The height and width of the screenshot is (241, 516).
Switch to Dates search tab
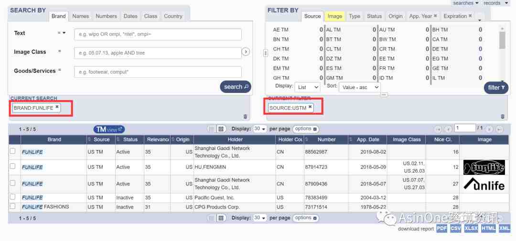[130, 16]
